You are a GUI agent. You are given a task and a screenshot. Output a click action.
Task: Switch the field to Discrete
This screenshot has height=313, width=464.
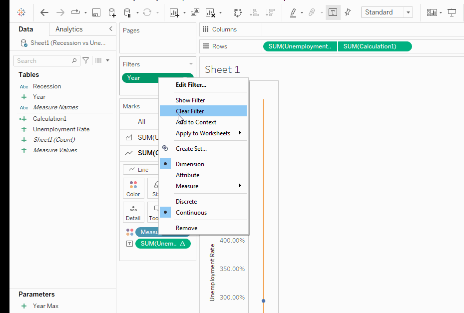coord(186,201)
